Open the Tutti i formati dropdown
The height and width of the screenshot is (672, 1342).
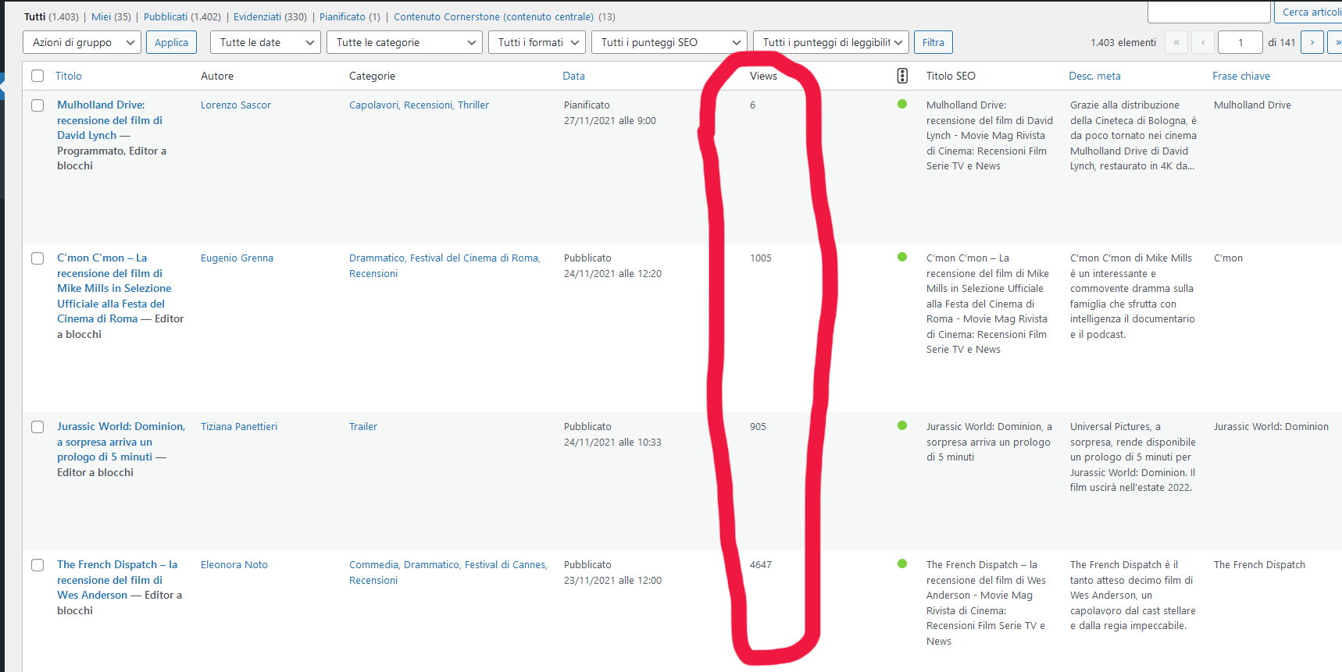[x=537, y=42]
